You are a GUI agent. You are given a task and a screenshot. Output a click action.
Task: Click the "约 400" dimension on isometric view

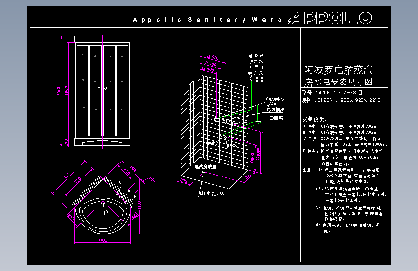(x=208, y=69)
